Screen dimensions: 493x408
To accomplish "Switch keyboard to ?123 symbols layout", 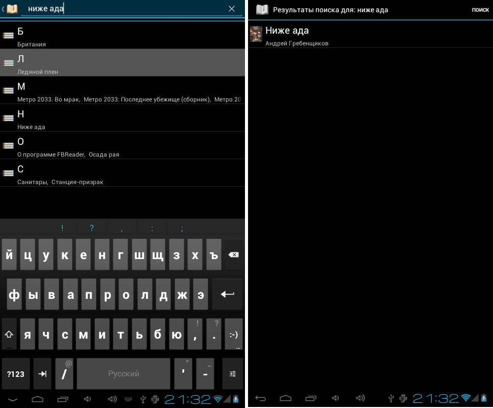I will coord(15,374).
